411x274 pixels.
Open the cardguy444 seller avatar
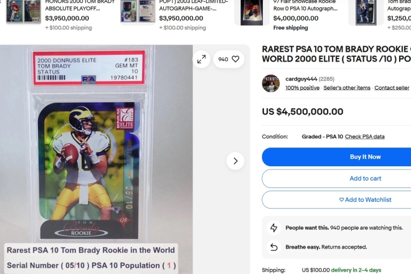[x=271, y=83]
